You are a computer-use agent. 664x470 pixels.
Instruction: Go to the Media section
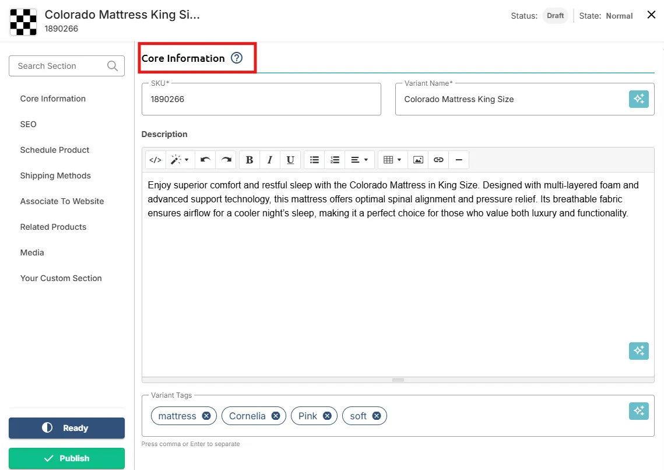[32, 252]
